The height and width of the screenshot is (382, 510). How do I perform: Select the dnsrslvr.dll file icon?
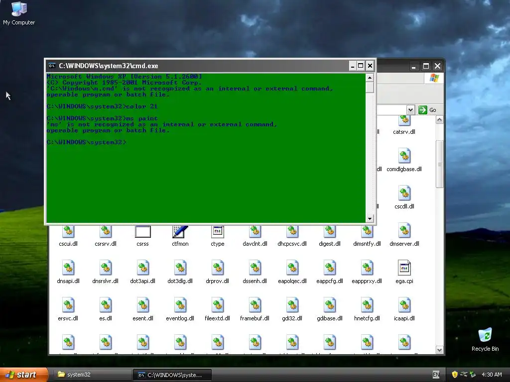pos(106,272)
